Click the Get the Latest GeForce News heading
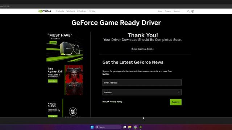This screenshot has width=232, height=130. point(133,62)
